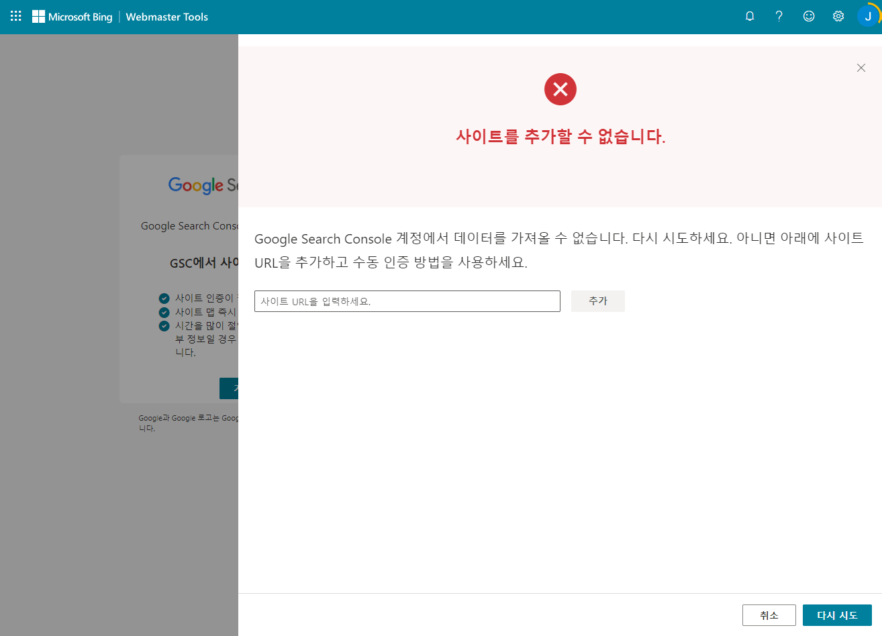The height and width of the screenshot is (636, 882).
Task: Select the first checkmark in the GSC list
Action: tap(164, 298)
